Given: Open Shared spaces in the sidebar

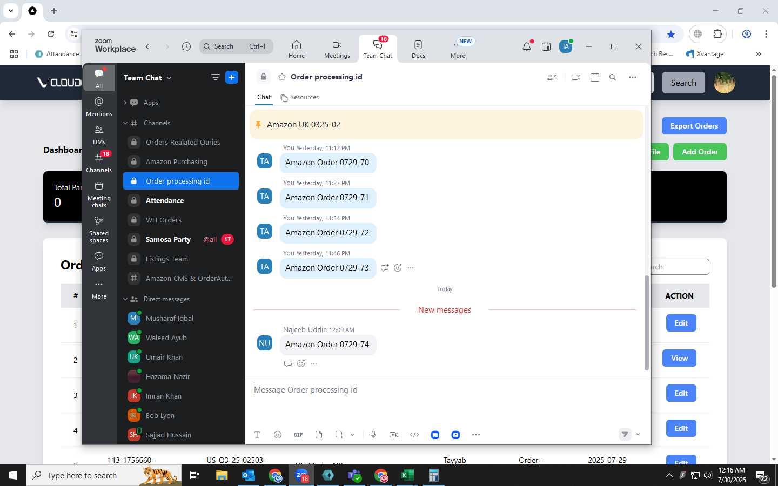Looking at the screenshot, I should 99,230.
